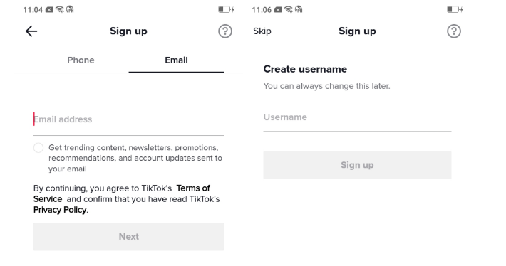Tap the back arrow on email sign-up screen
Image resolution: width=506 pixels, height=266 pixels.
[31, 31]
